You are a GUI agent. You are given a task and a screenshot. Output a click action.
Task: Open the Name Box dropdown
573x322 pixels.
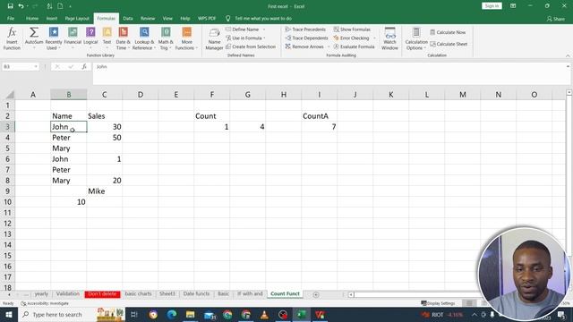point(36,66)
